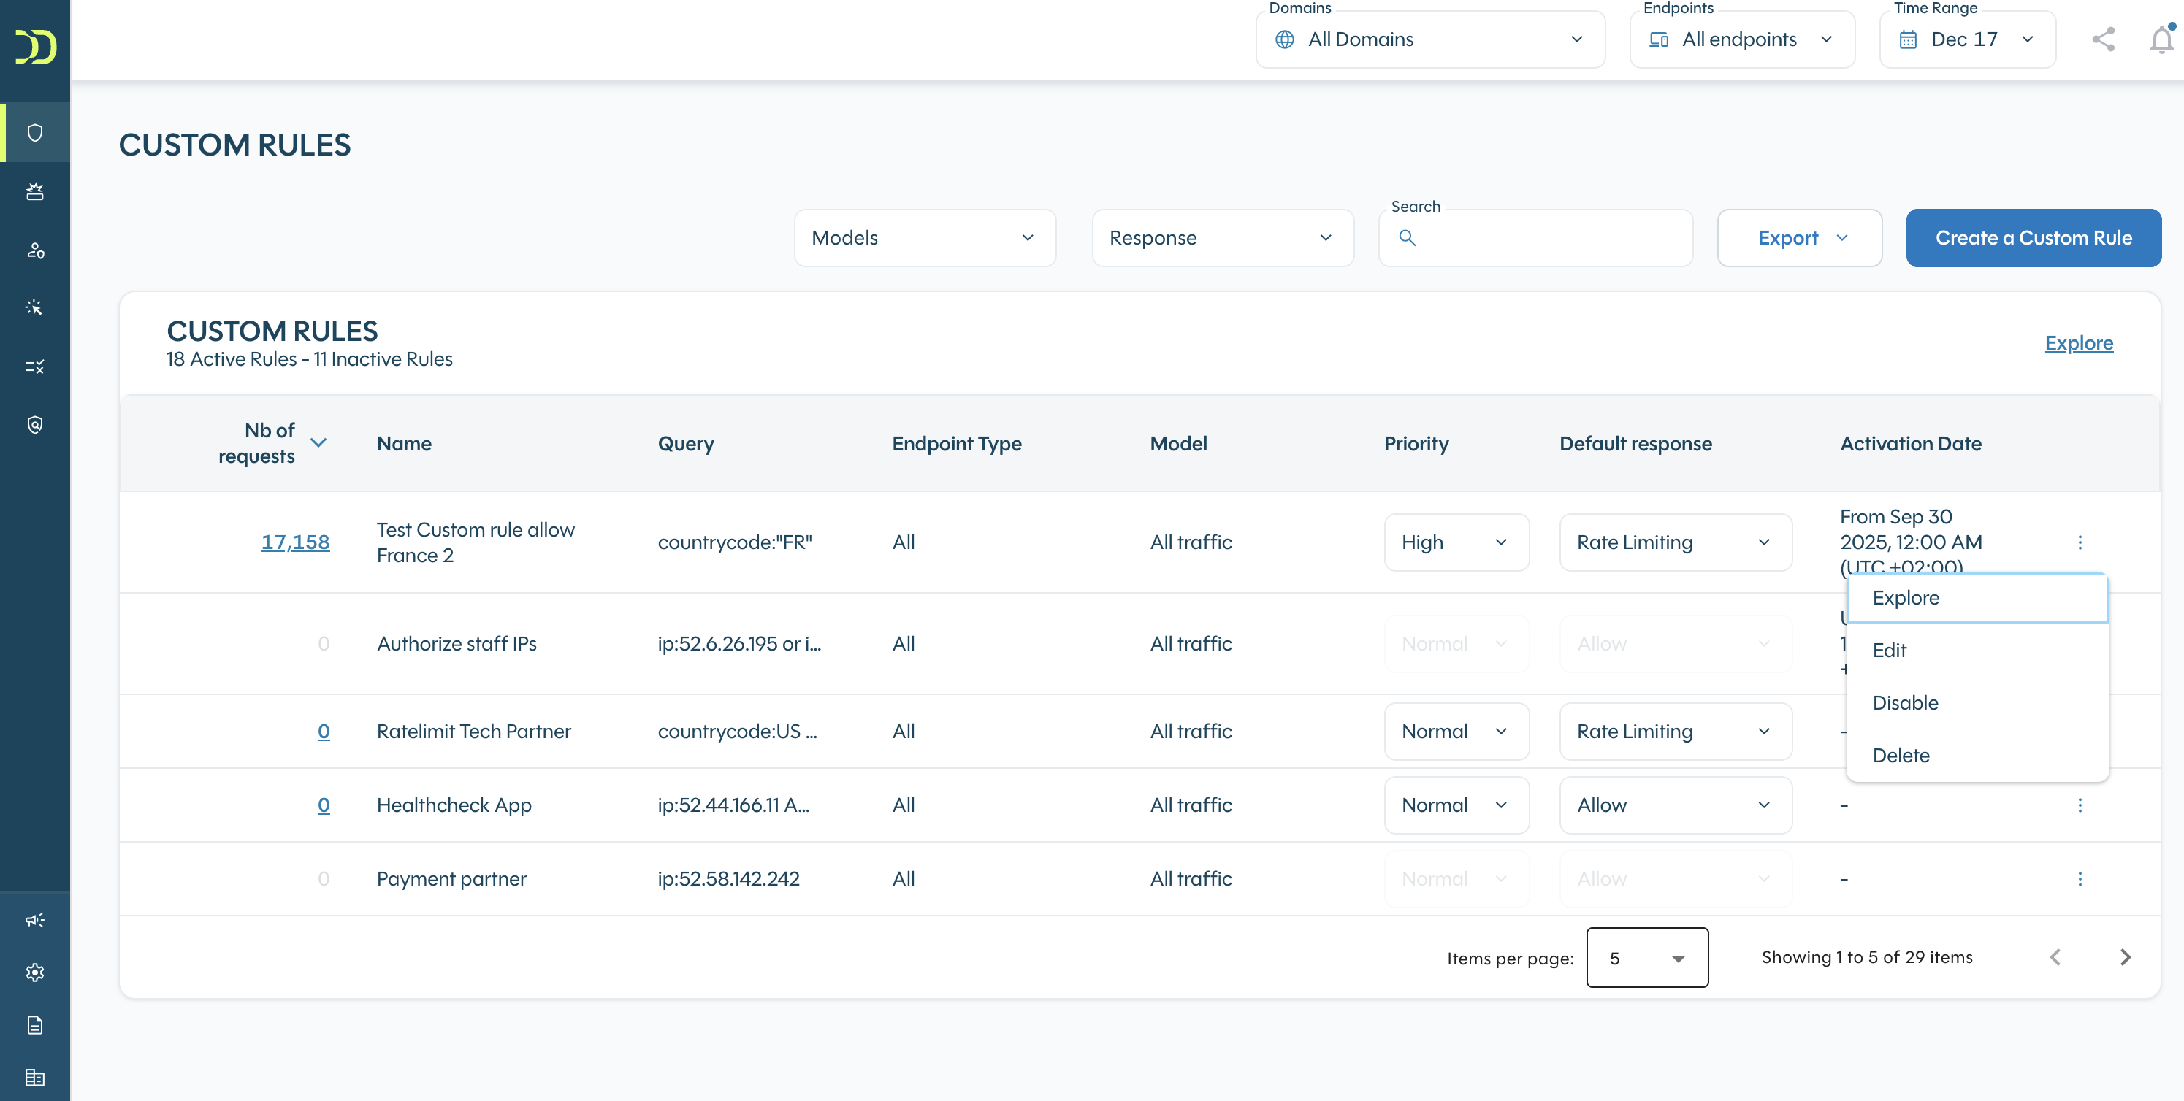The height and width of the screenshot is (1101, 2184).
Task: Open the 17,158 requests link
Action: [294, 542]
